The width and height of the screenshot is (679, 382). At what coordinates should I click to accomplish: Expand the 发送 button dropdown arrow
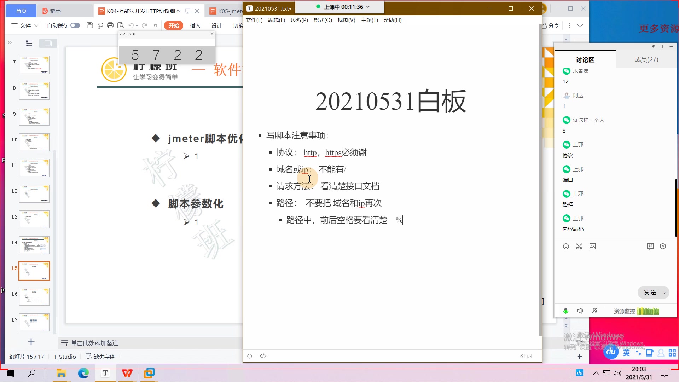pyautogui.click(x=664, y=293)
